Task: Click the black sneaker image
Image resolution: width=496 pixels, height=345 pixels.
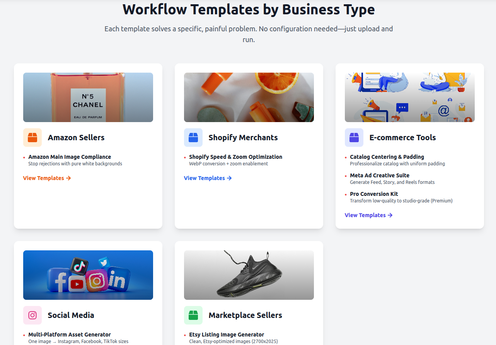Action: (x=249, y=275)
